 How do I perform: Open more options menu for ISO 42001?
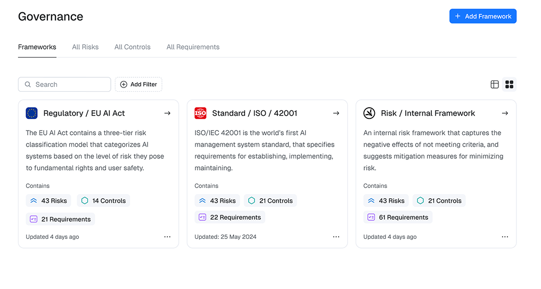[336, 237]
